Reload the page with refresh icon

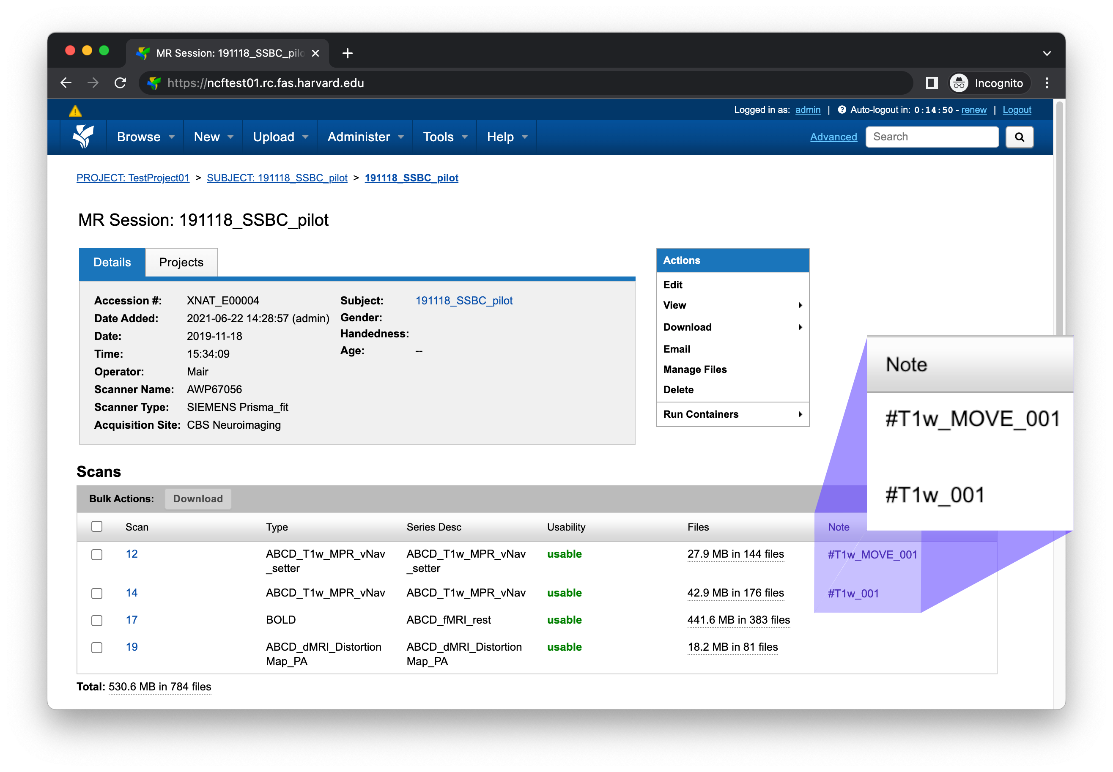(x=121, y=83)
